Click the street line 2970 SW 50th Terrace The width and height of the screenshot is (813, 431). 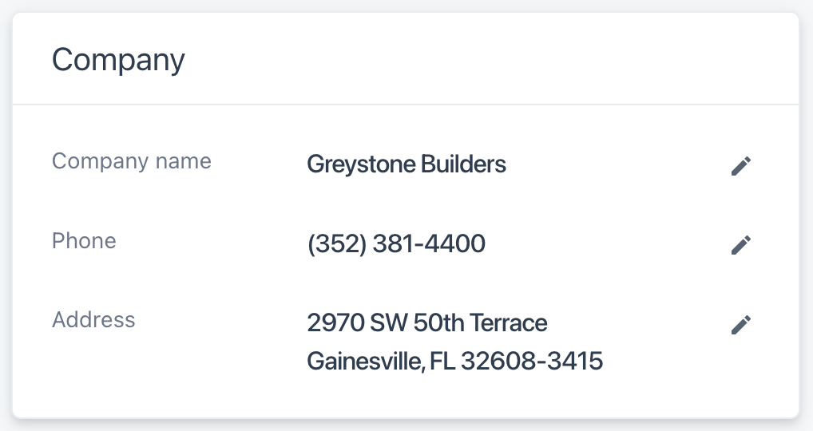point(427,323)
